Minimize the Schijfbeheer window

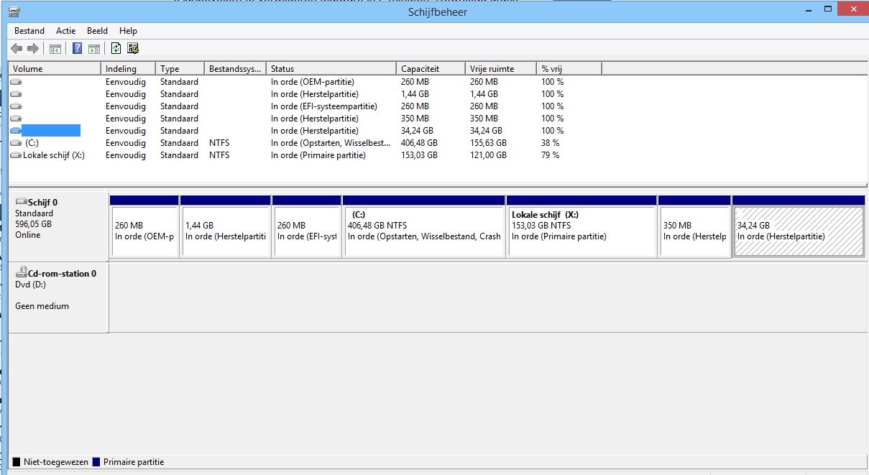tap(809, 9)
